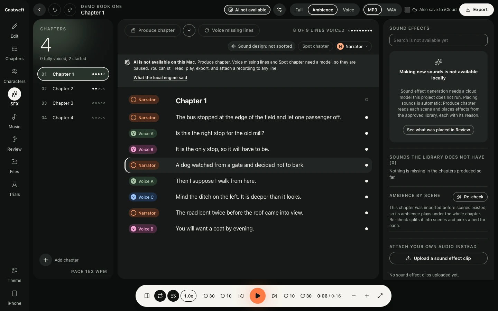Toggle the loop playback button

click(160, 296)
